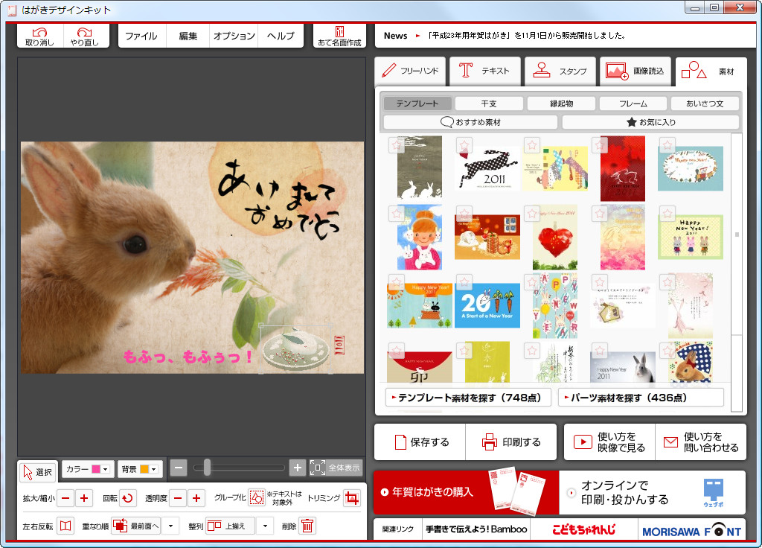Switch to the 干支 zodiac tab

489,103
